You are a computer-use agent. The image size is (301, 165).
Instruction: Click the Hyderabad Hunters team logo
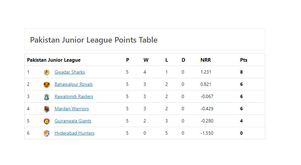46,133
